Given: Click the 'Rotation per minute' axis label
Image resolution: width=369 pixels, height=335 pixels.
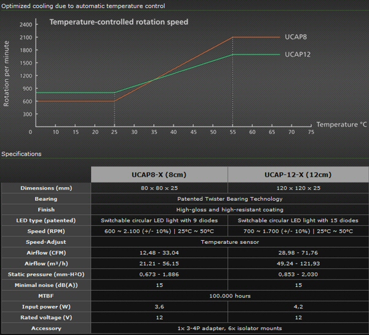Looking at the screenshot, I should (6, 73).
